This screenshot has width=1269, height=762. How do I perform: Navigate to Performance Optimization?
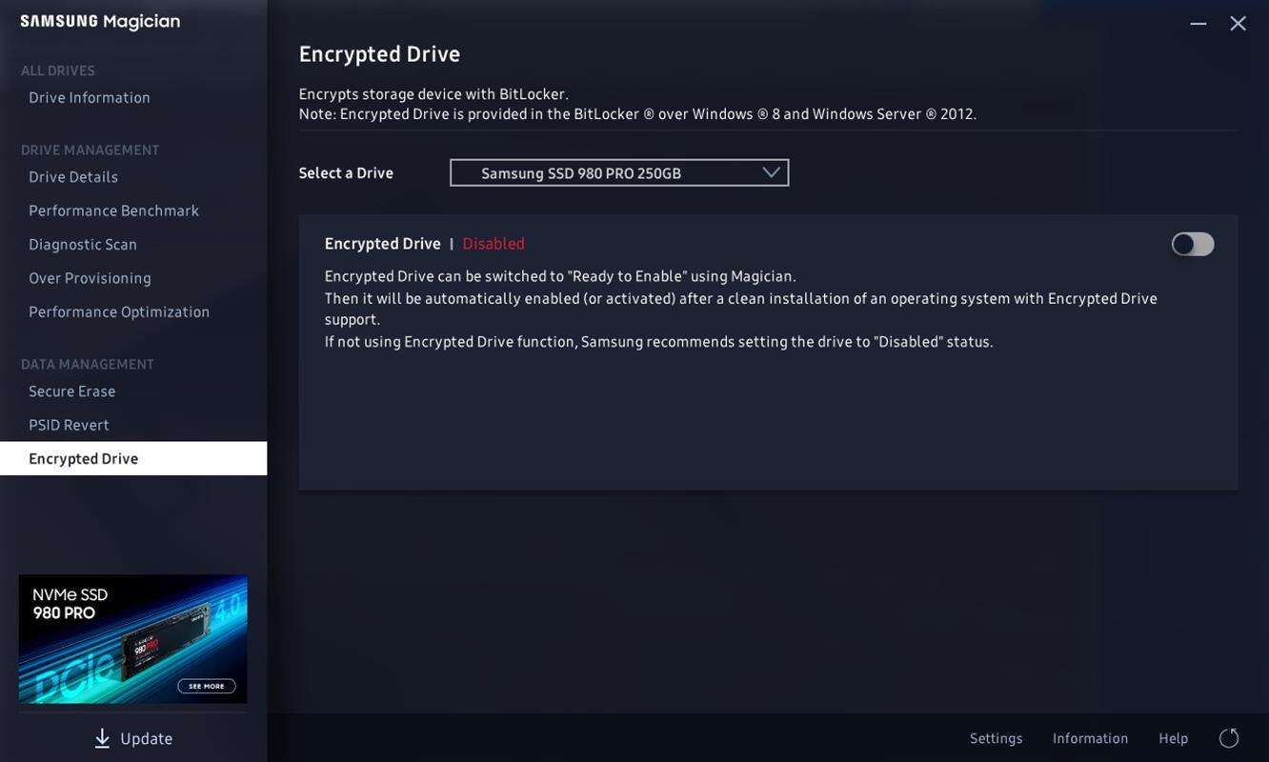pyautogui.click(x=119, y=312)
